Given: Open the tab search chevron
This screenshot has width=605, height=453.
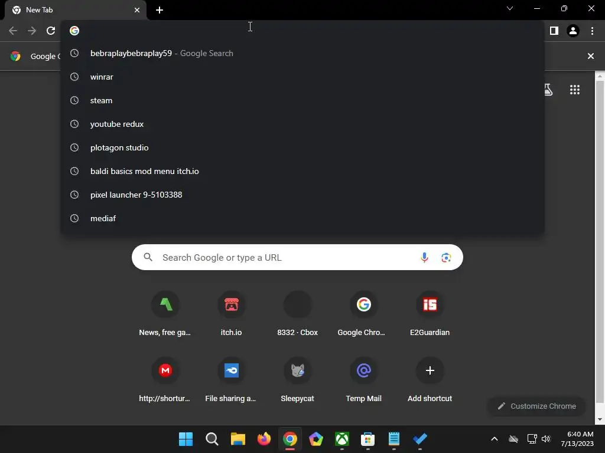Looking at the screenshot, I should [x=510, y=8].
